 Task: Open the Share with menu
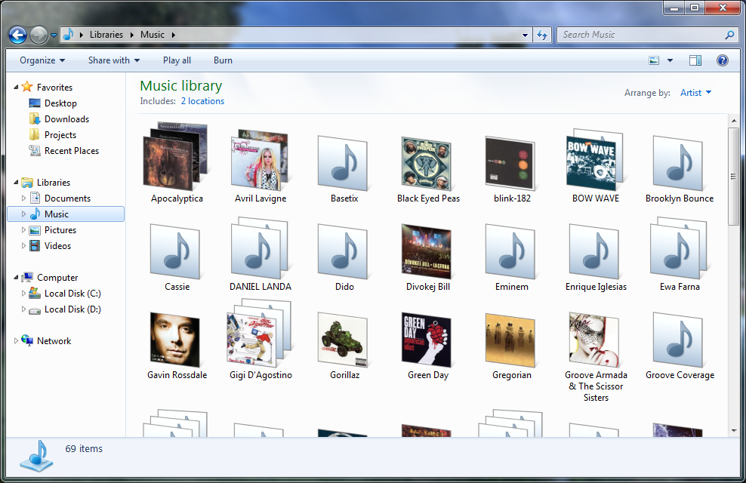coord(114,60)
